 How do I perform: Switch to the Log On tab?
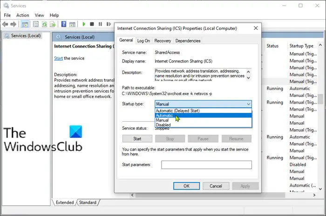(143, 41)
